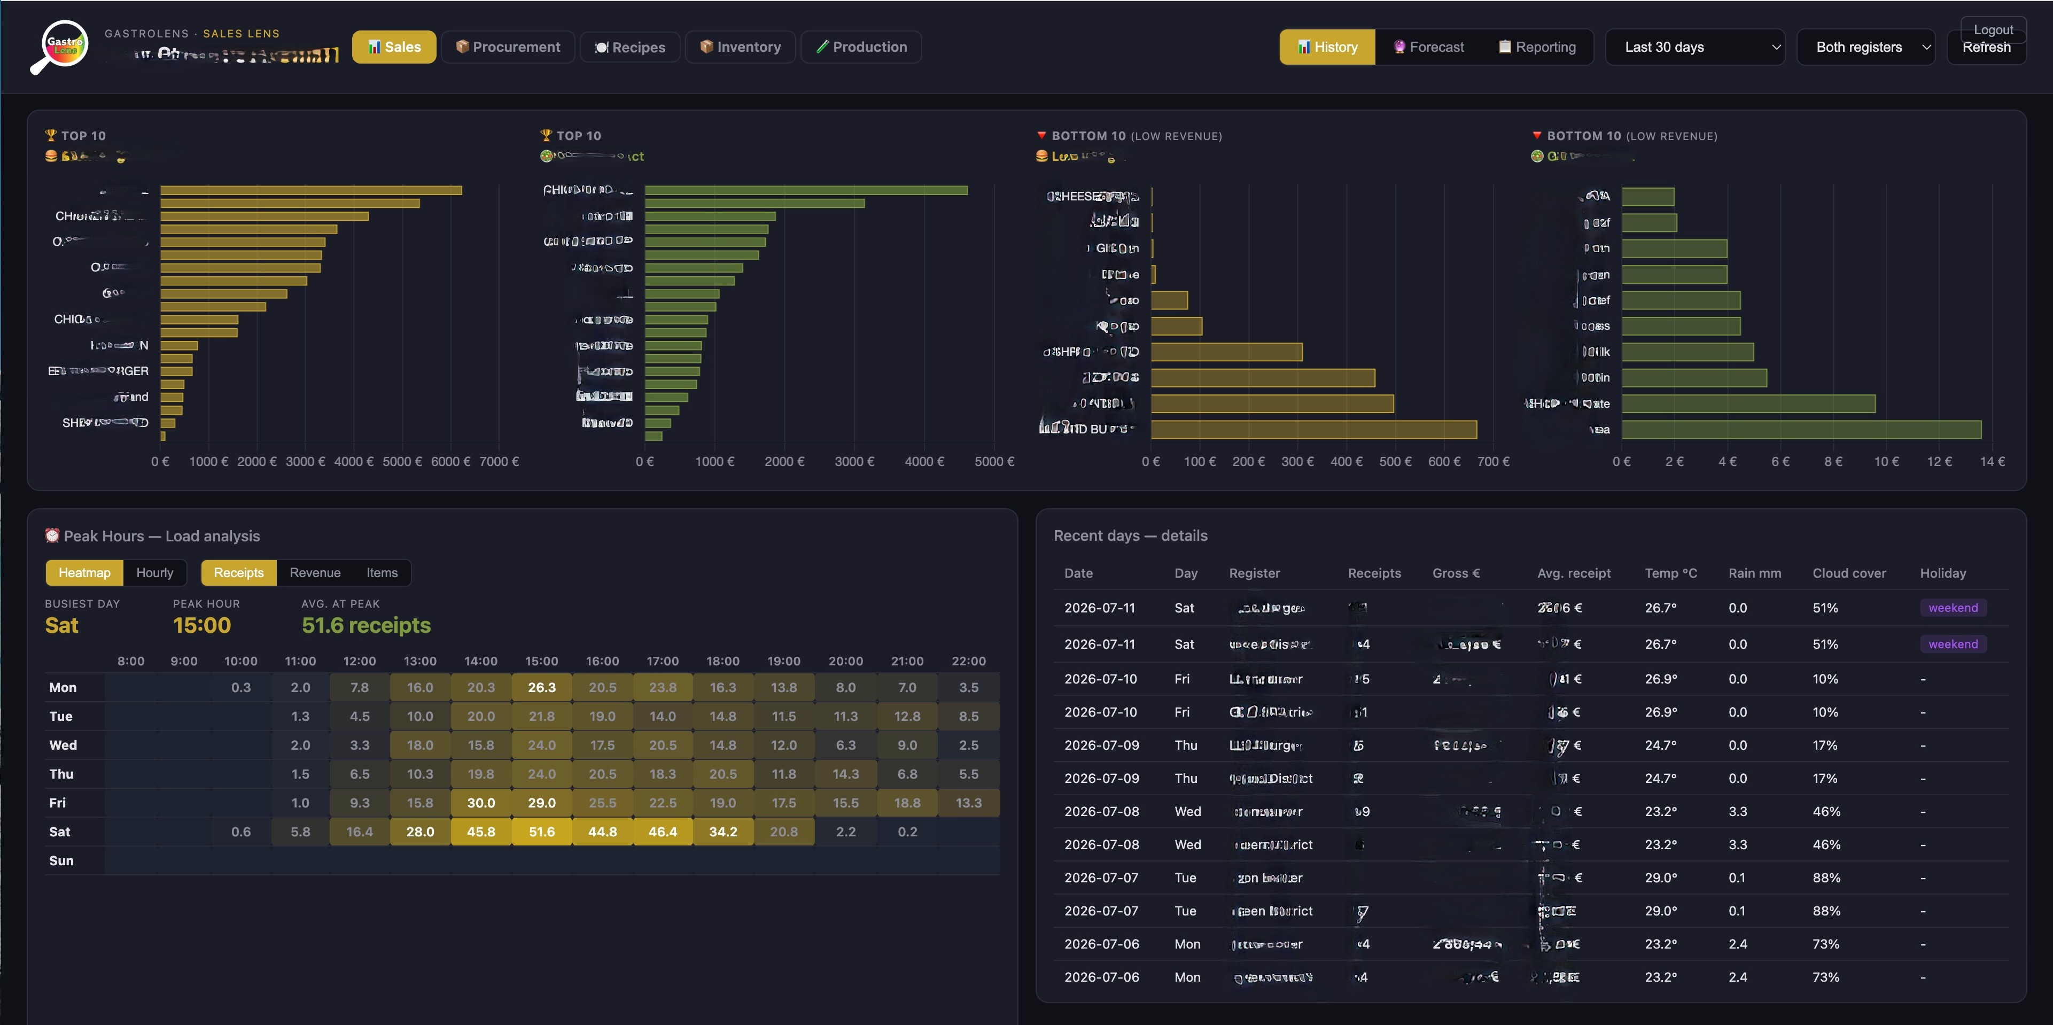Switch peak hours view to Hourly

(154, 572)
